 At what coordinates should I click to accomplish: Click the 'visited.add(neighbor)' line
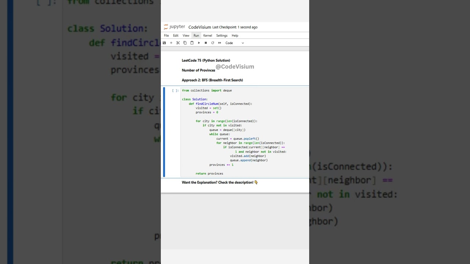pyautogui.click(x=248, y=156)
